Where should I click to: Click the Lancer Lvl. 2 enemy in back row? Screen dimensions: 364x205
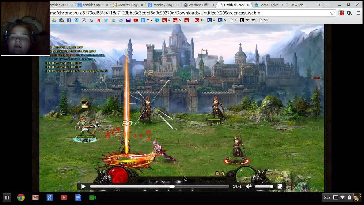[217, 110]
